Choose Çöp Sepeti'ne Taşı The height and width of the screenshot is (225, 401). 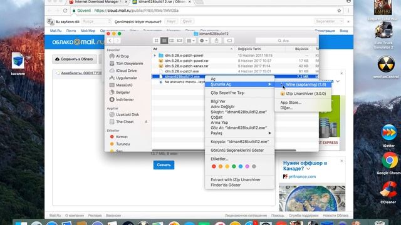[239, 93]
